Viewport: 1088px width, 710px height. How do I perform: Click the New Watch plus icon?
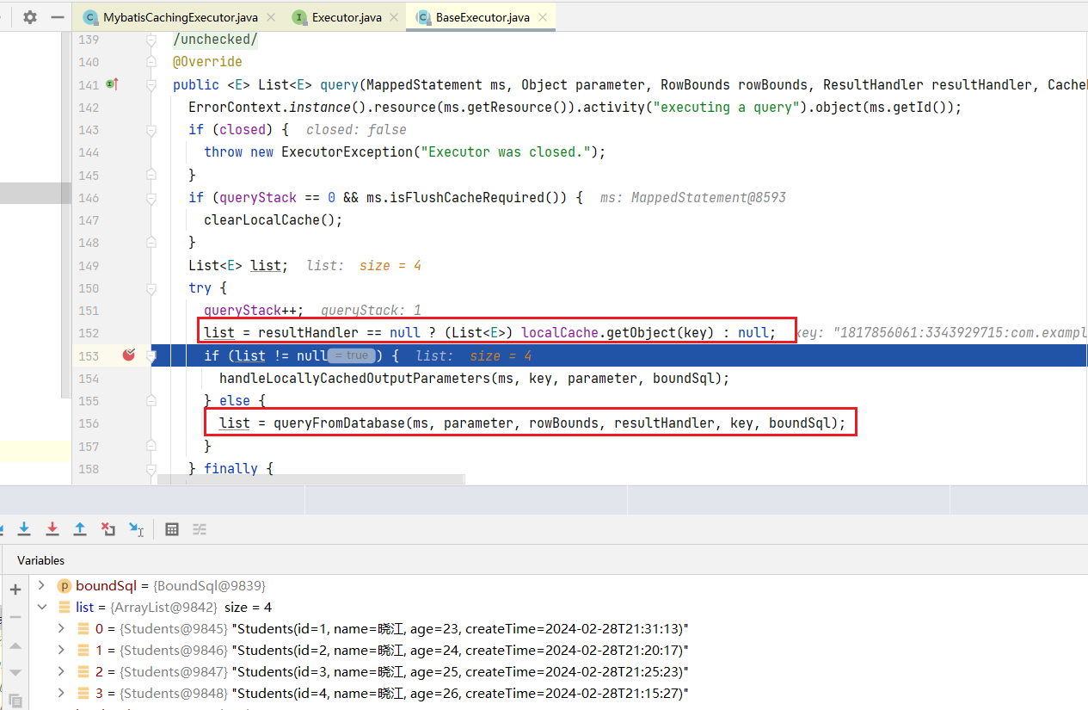coord(15,590)
